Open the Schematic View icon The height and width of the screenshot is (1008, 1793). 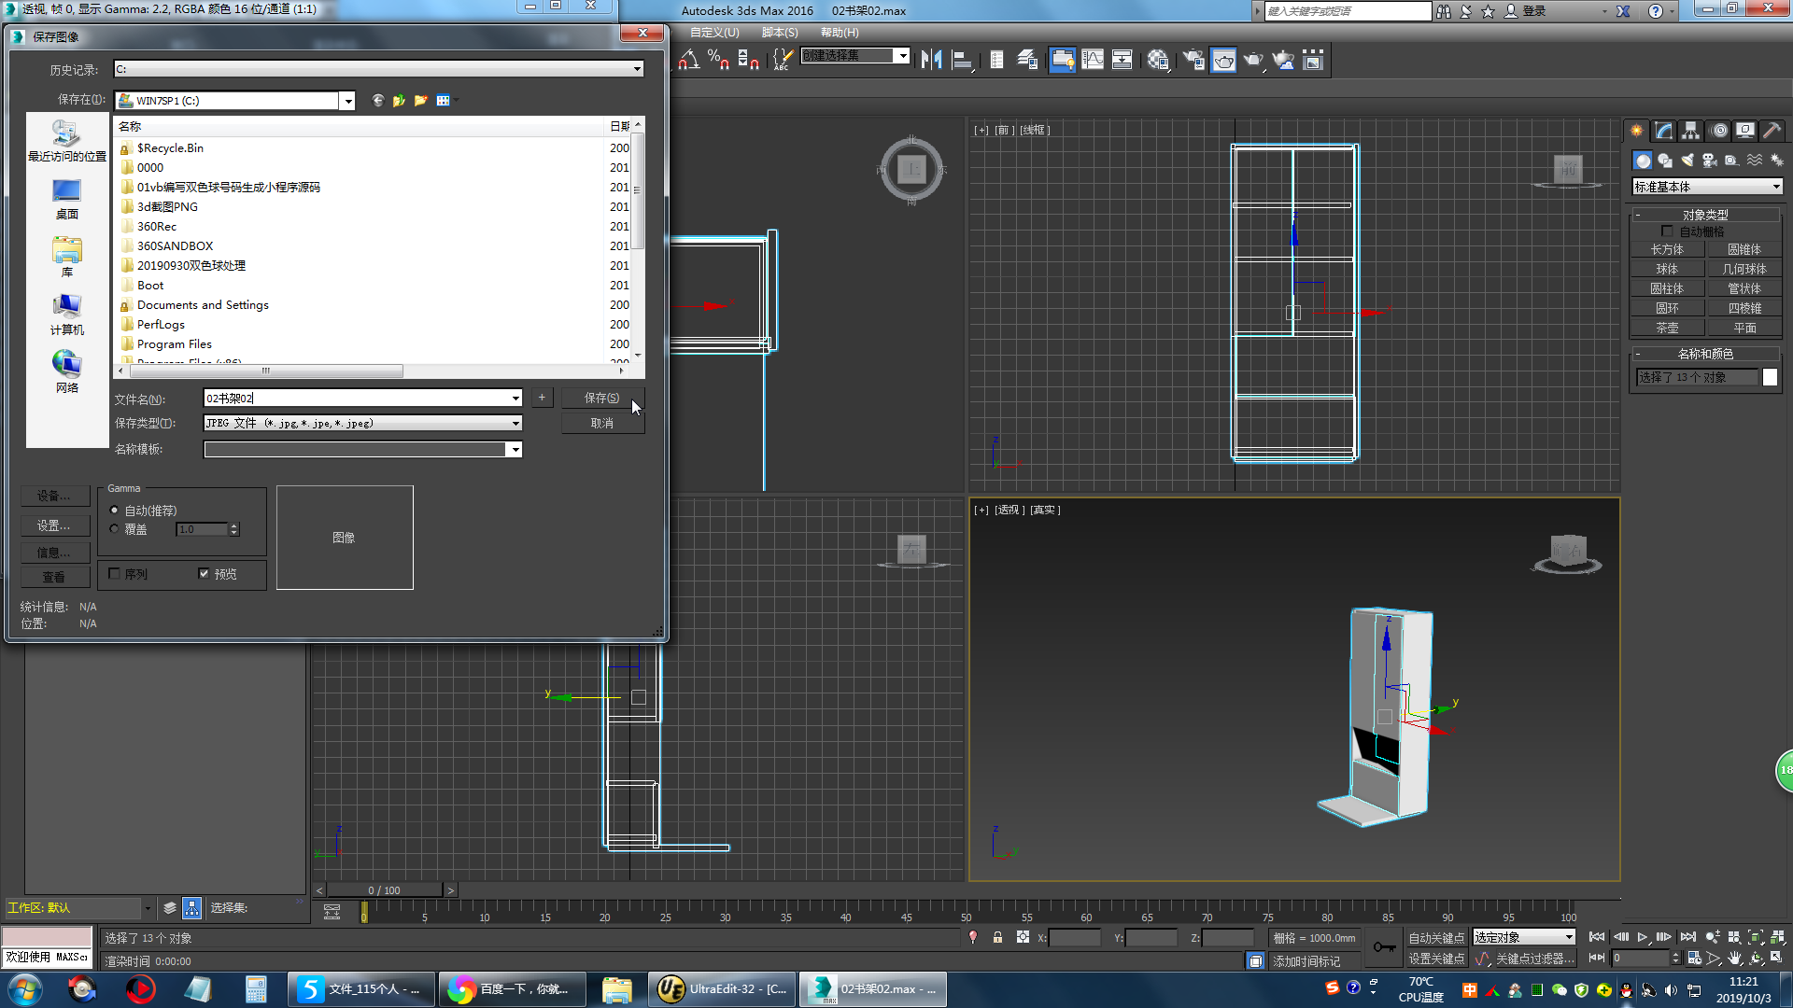1122,60
